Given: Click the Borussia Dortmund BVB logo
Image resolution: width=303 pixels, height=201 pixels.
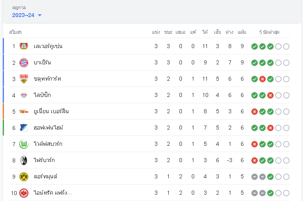Looking at the screenshot, I should 24,177.
